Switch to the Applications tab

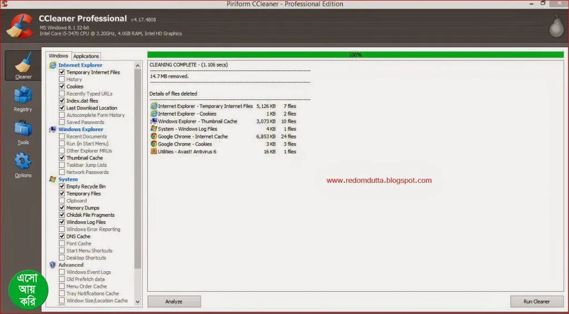[x=86, y=56]
